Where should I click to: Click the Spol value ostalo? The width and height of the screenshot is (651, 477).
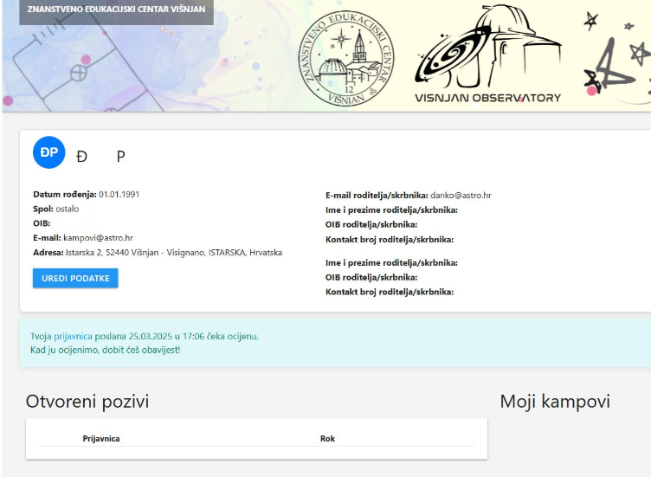coord(68,209)
